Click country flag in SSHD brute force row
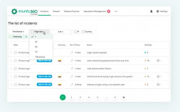The height and width of the screenshot is (112, 180). [x=60, y=77]
